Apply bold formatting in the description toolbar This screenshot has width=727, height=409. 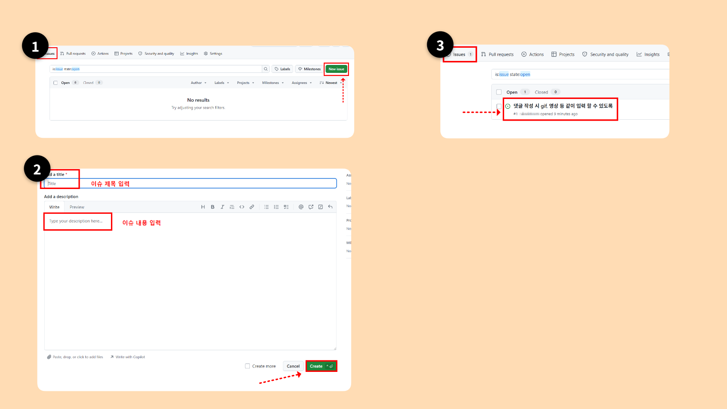pos(213,207)
